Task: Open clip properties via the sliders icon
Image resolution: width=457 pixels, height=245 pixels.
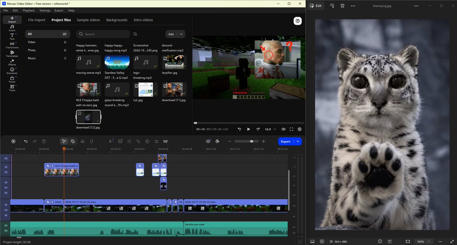Action: click(x=157, y=141)
